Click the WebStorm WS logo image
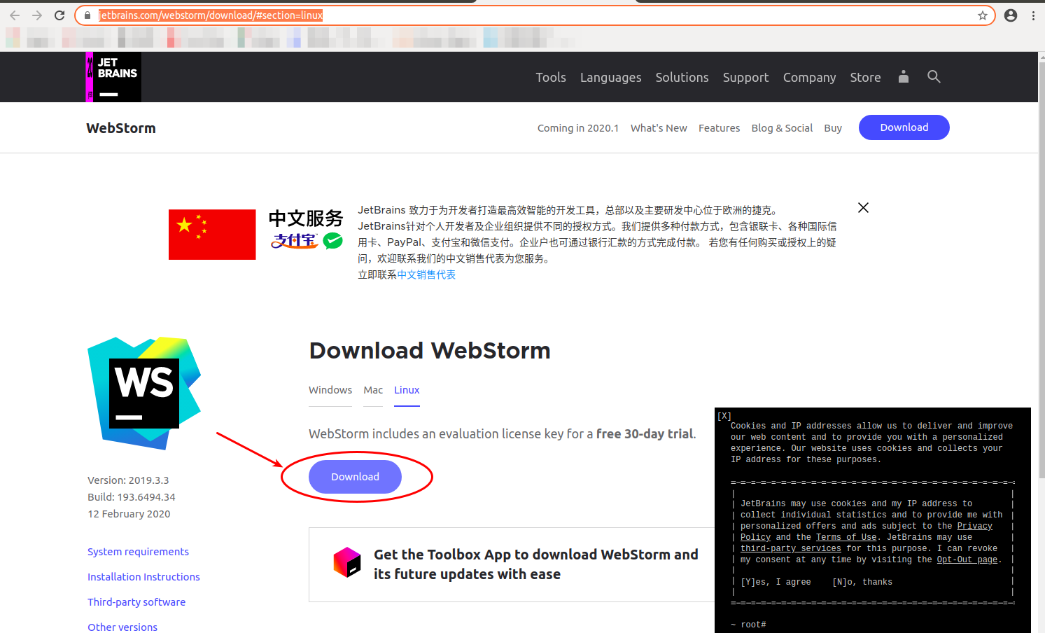Image resolution: width=1045 pixels, height=633 pixels. (x=143, y=392)
